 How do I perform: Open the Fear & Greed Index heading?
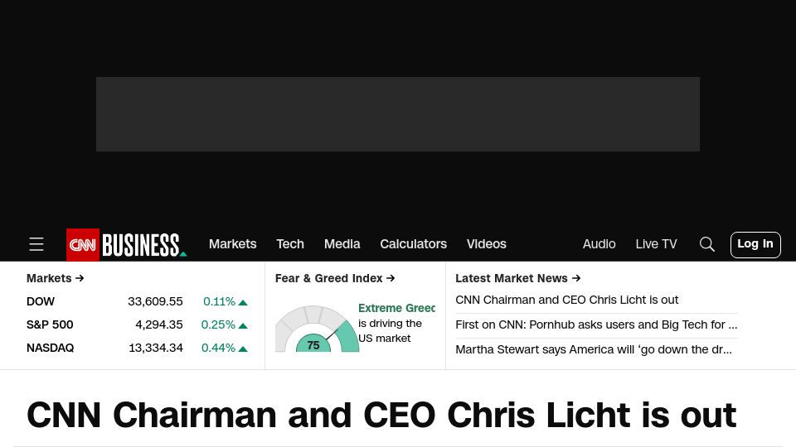pyautogui.click(x=335, y=278)
